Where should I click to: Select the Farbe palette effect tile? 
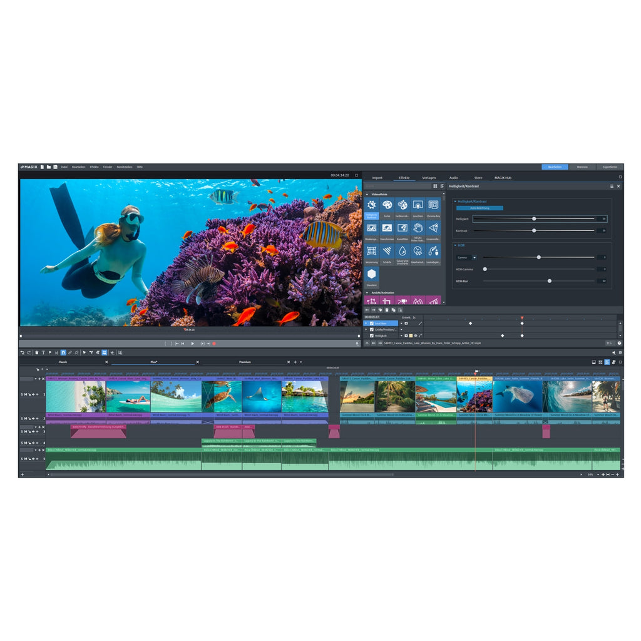(x=387, y=208)
